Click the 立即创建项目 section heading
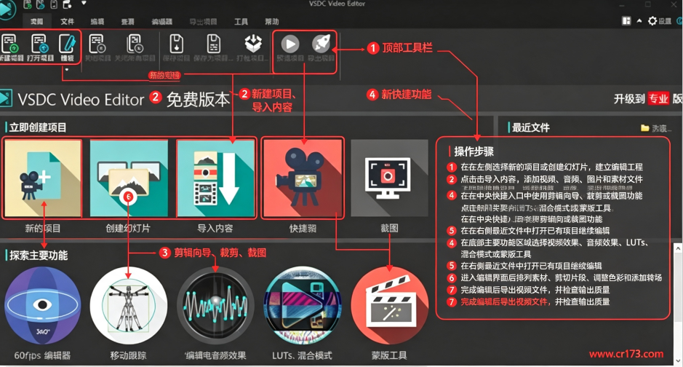The width and height of the screenshot is (683, 367). tap(38, 127)
